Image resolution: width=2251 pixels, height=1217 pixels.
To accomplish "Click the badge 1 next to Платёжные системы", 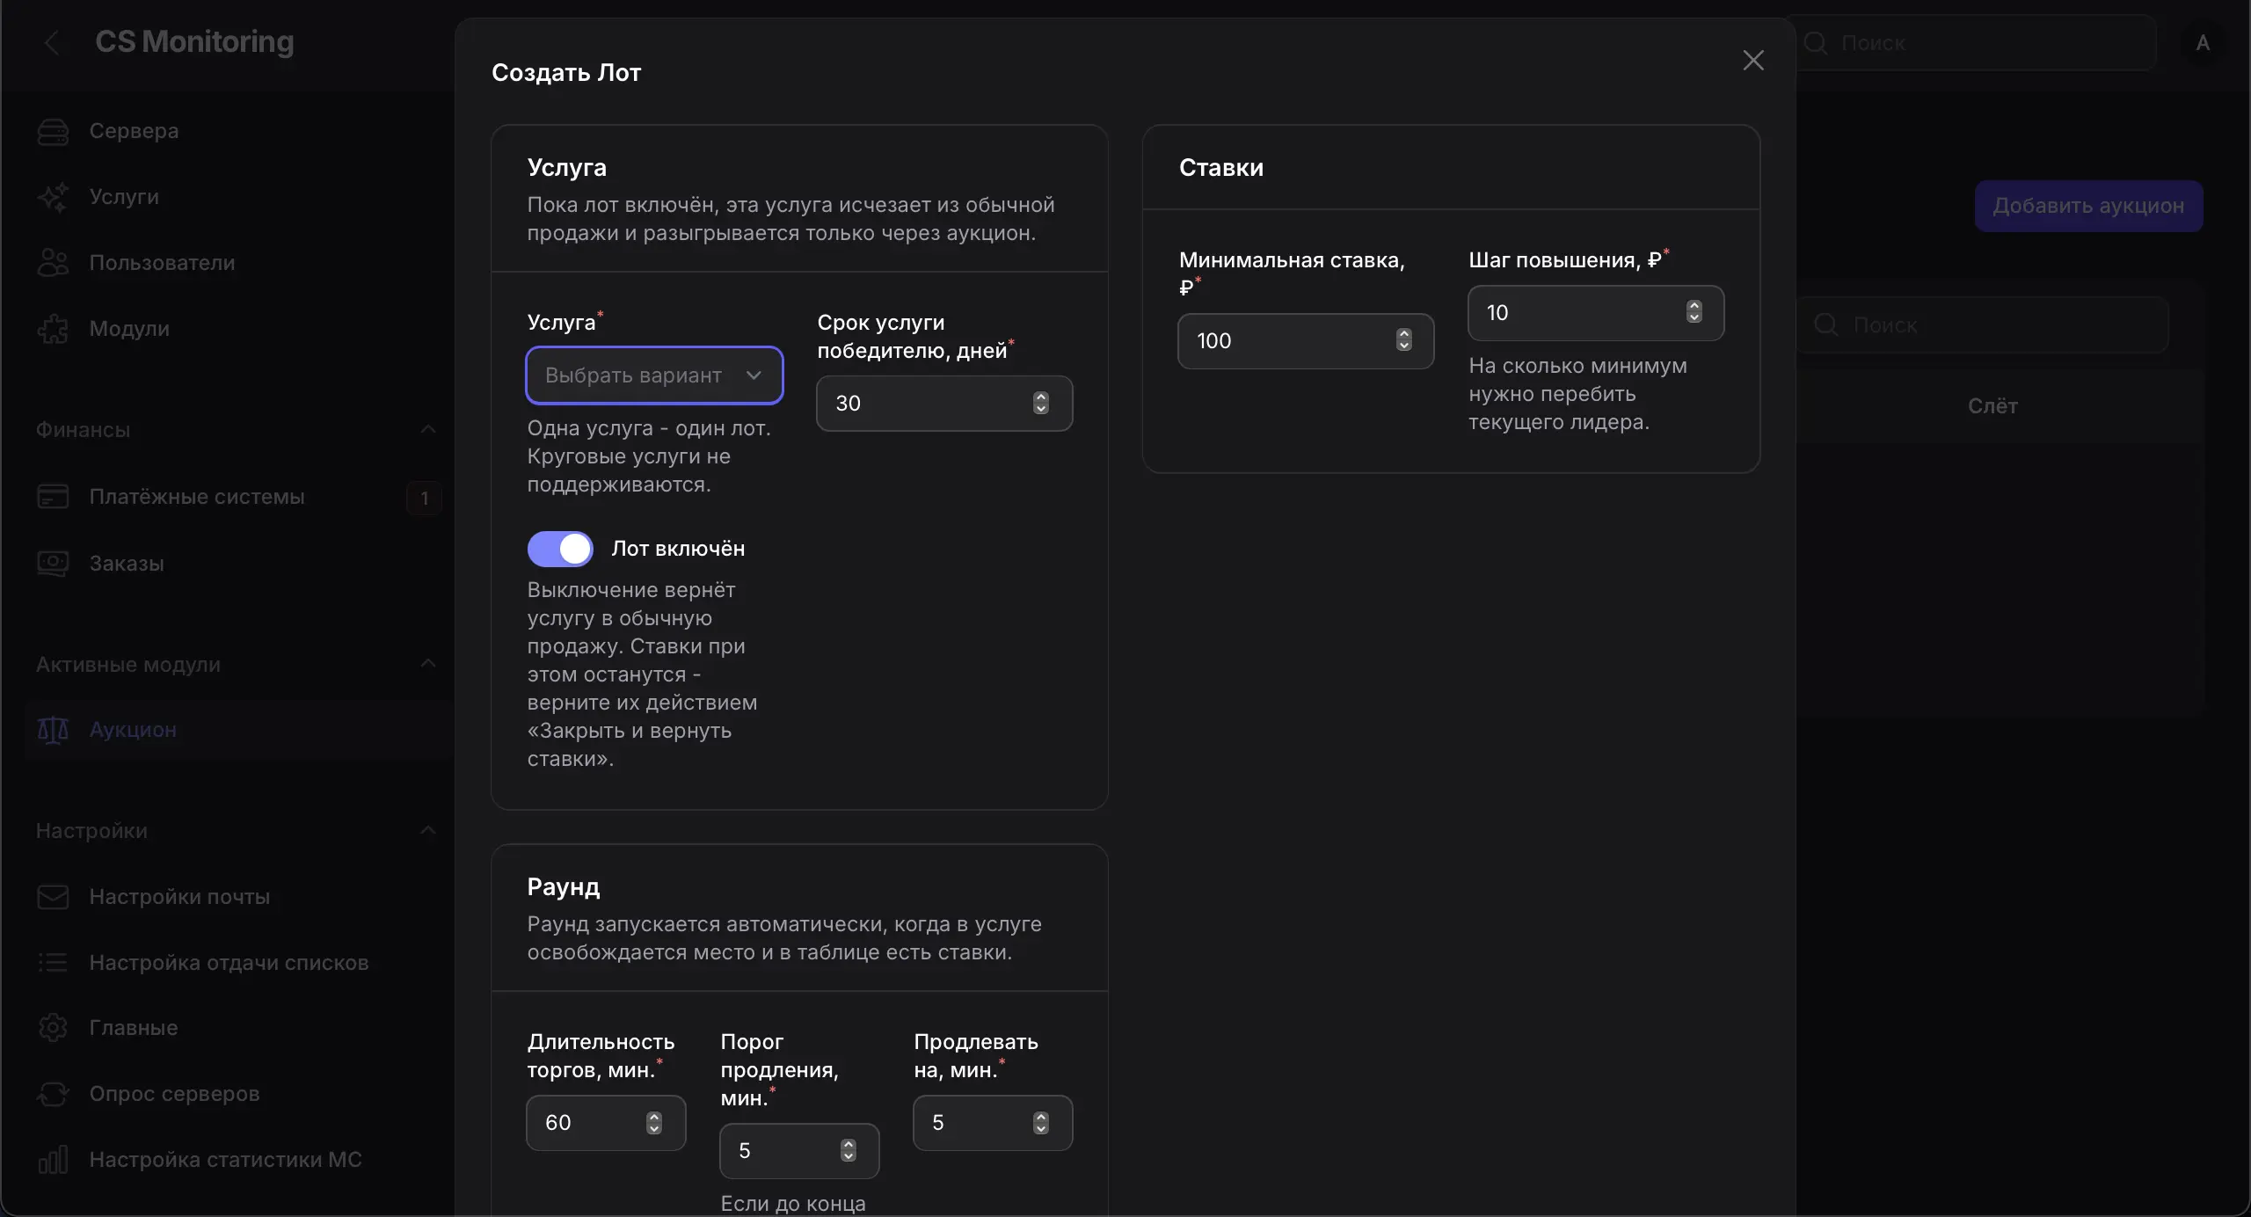I will pos(425,498).
